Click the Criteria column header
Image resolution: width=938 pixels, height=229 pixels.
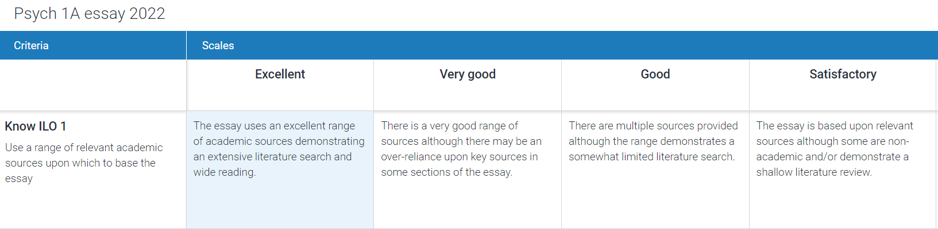click(x=32, y=46)
